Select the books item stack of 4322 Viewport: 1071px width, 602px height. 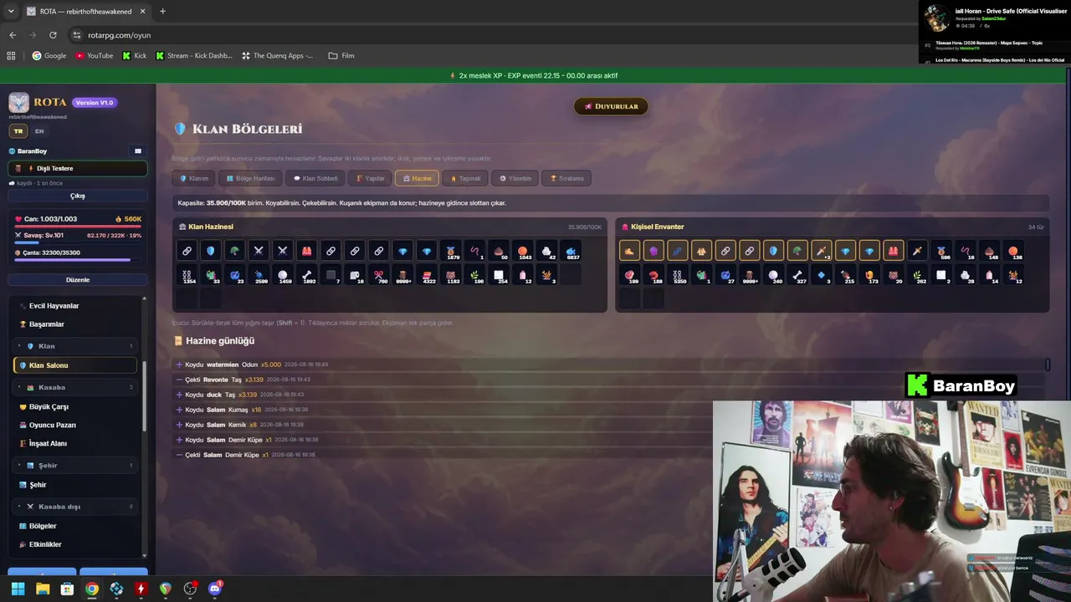point(428,275)
